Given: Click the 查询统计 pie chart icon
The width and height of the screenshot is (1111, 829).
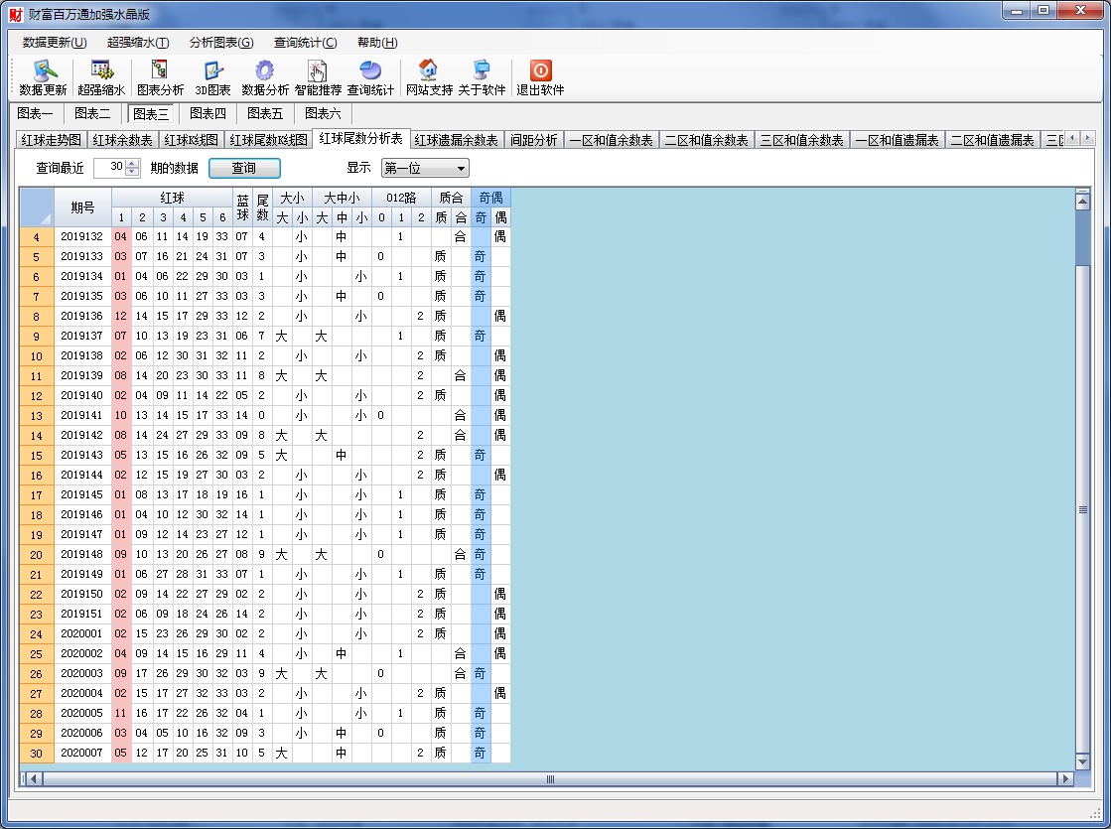Looking at the screenshot, I should click(x=370, y=77).
